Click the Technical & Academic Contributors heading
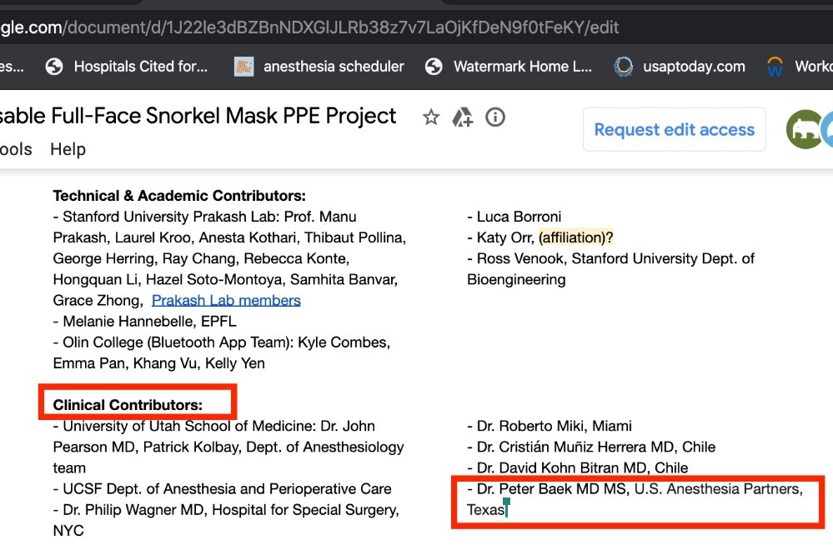 179,196
